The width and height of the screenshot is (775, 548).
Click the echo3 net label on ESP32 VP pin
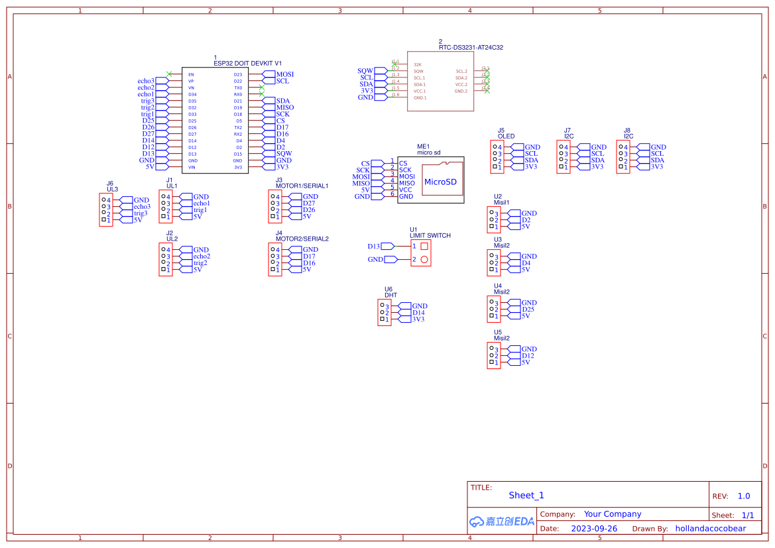coord(146,82)
